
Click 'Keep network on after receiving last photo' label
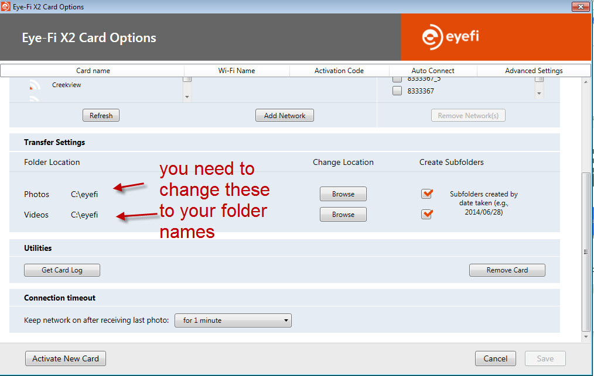(96, 320)
